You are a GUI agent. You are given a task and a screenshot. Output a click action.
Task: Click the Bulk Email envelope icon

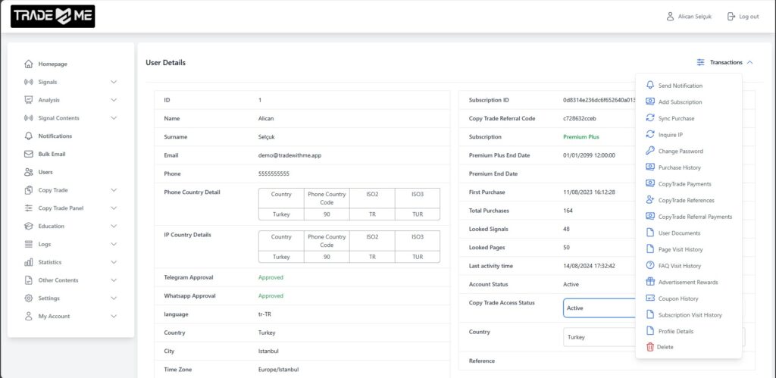pos(29,154)
